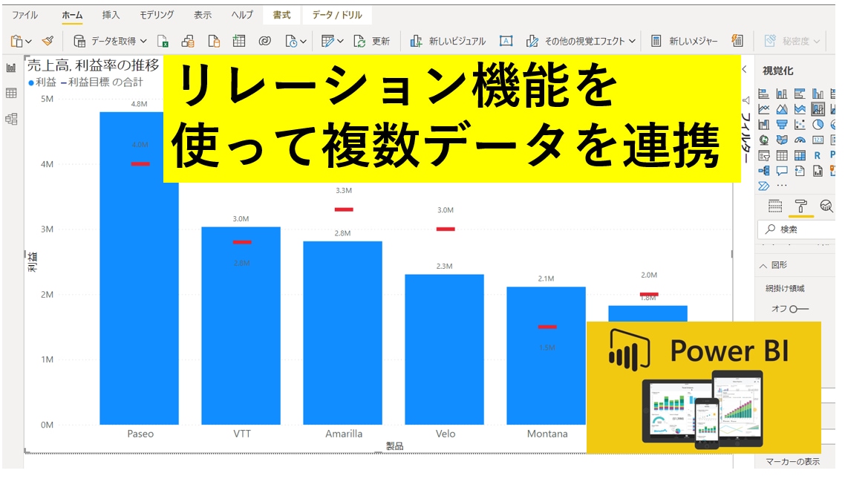Open the Paste clipboard tool
This screenshot has height=479, width=845.
tap(16, 41)
